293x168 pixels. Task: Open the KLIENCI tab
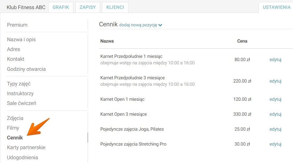coord(115,7)
